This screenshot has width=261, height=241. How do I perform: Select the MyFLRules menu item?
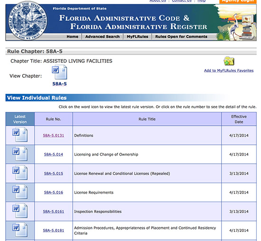click(x=138, y=37)
